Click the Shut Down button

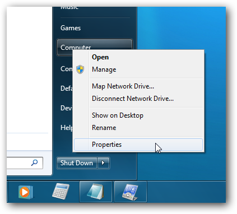click(x=77, y=163)
